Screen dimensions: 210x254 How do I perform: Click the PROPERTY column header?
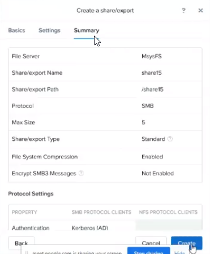24,212
